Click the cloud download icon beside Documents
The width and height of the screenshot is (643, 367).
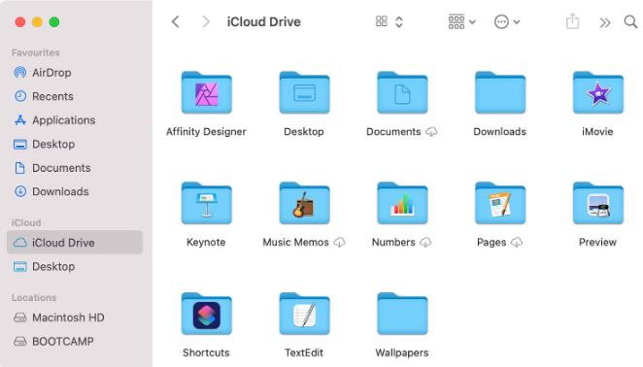click(431, 132)
